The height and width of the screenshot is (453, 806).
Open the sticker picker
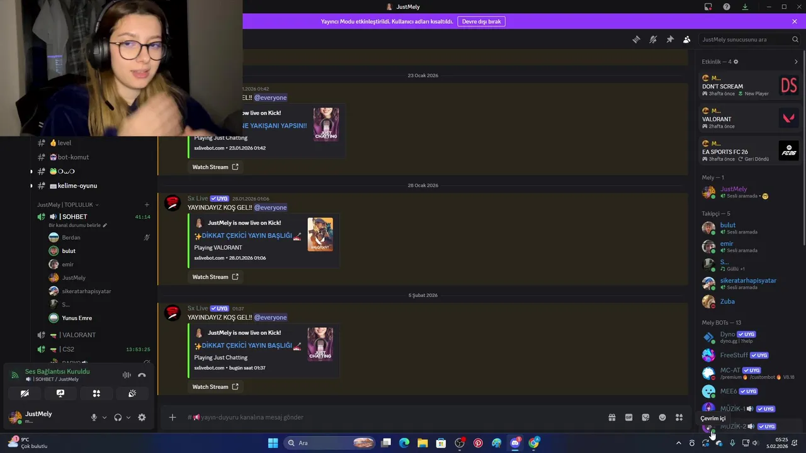point(645,417)
